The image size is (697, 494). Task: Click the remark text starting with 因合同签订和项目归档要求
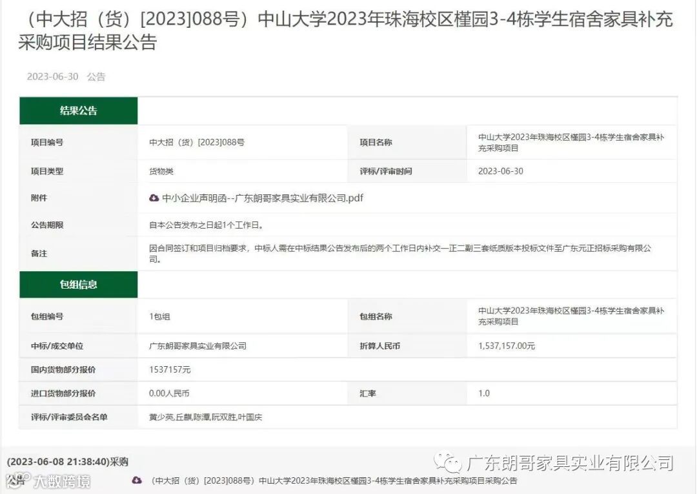click(400, 253)
